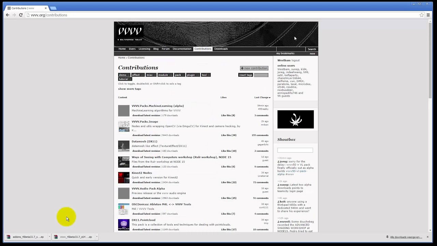
Task: Toggle the plugin tag filter
Action: tap(193, 75)
